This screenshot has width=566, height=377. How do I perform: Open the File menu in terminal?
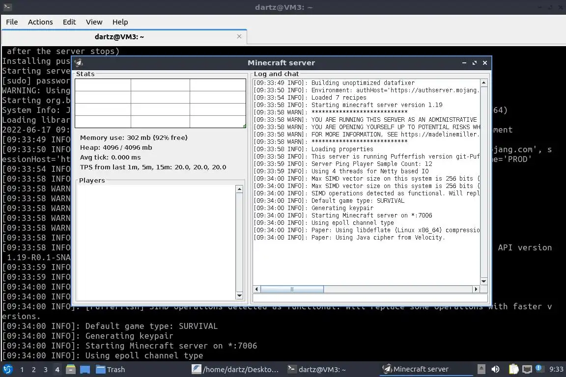12,22
